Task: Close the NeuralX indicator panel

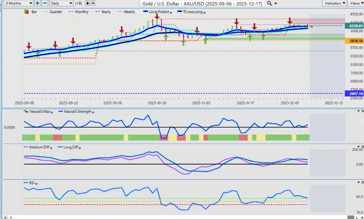Action: click(362, 111)
